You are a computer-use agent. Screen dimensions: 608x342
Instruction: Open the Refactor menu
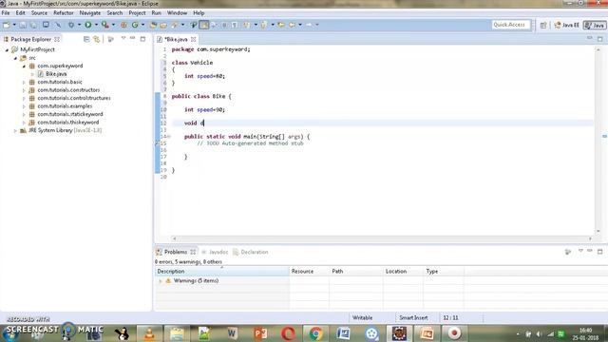[64, 12]
